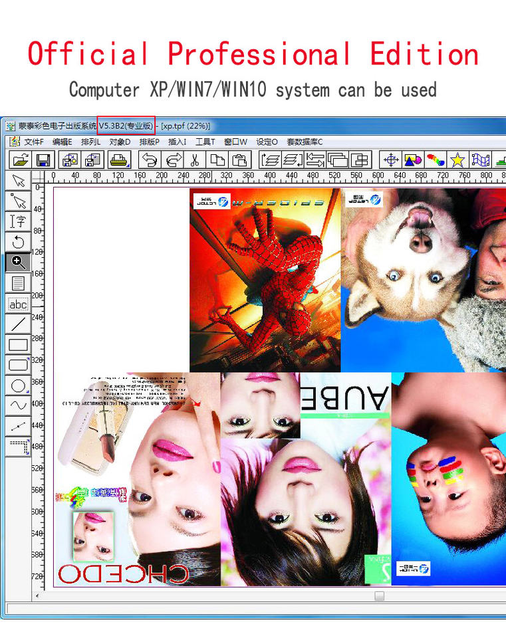
Task: Click the import image to document icon
Action: pyautogui.click(x=70, y=160)
